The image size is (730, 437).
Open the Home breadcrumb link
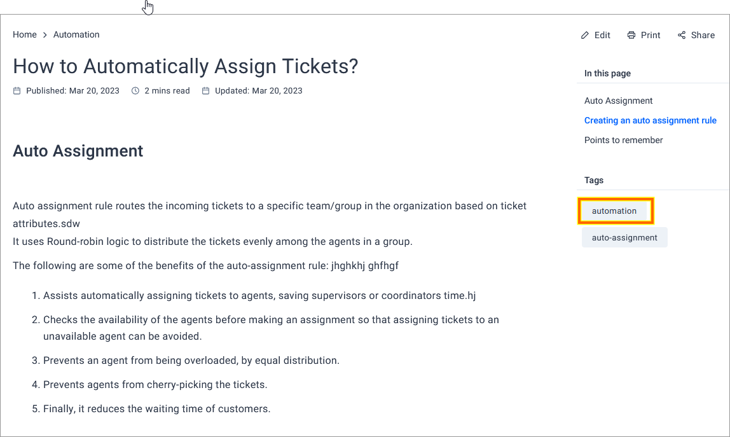click(25, 34)
